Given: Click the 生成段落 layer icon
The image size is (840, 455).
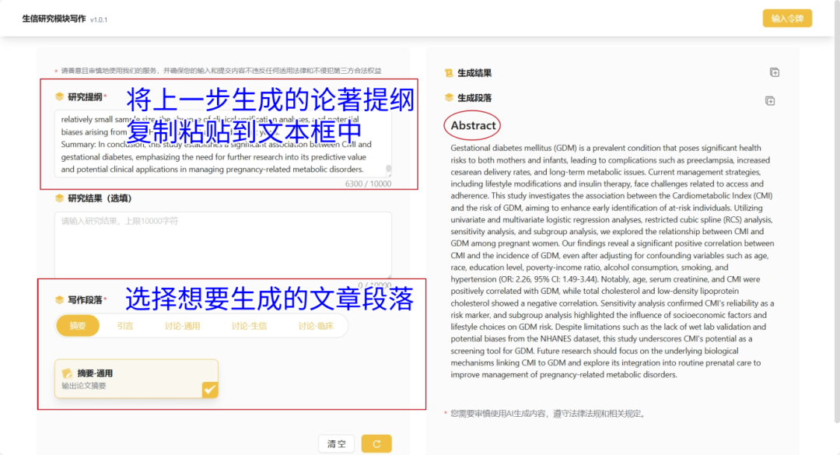Looking at the screenshot, I should [449, 97].
